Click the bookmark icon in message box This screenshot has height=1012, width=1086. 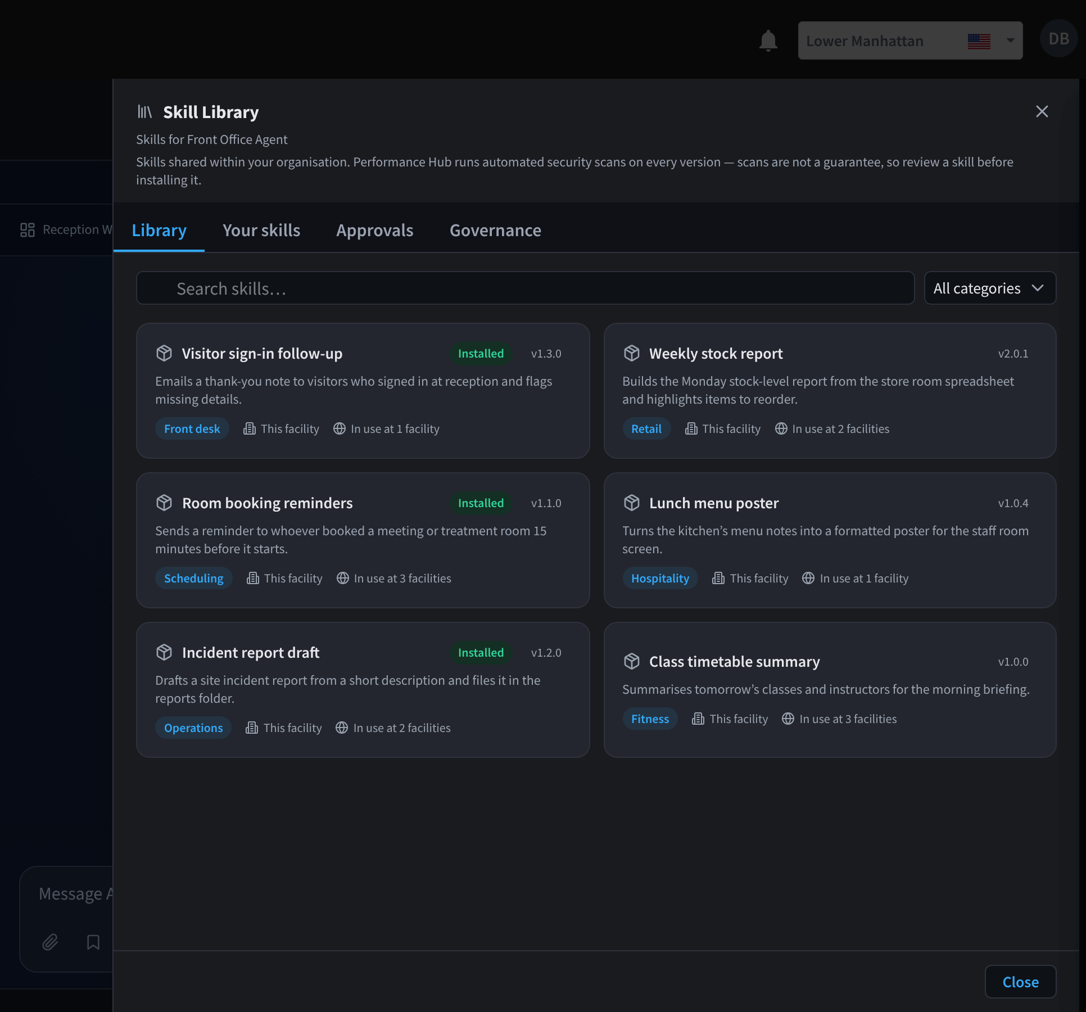click(x=93, y=942)
